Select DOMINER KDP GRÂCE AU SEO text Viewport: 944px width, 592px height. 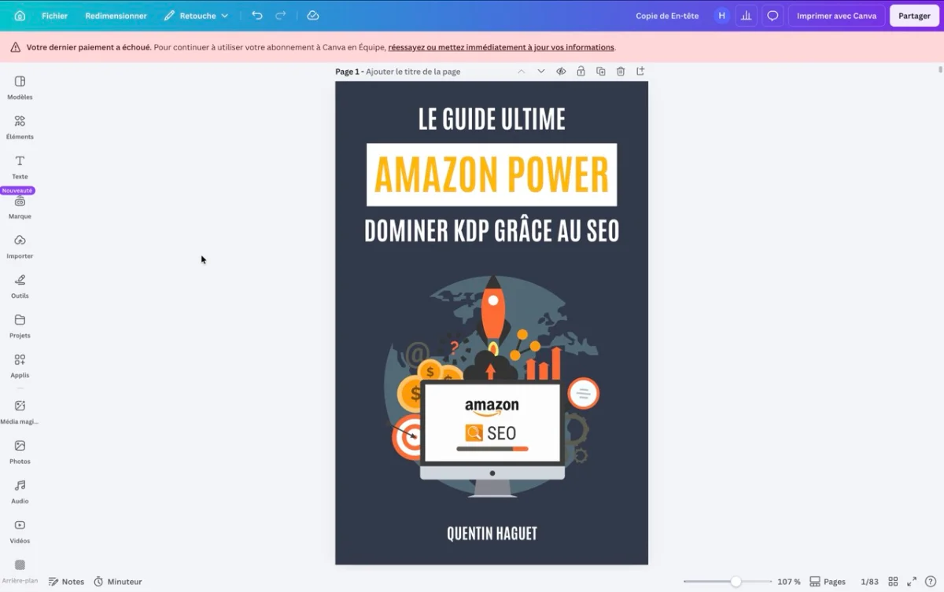492,231
